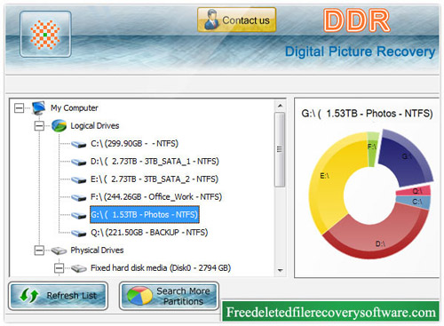
Task: Click Search More Partitions button
Action: [169, 296]
